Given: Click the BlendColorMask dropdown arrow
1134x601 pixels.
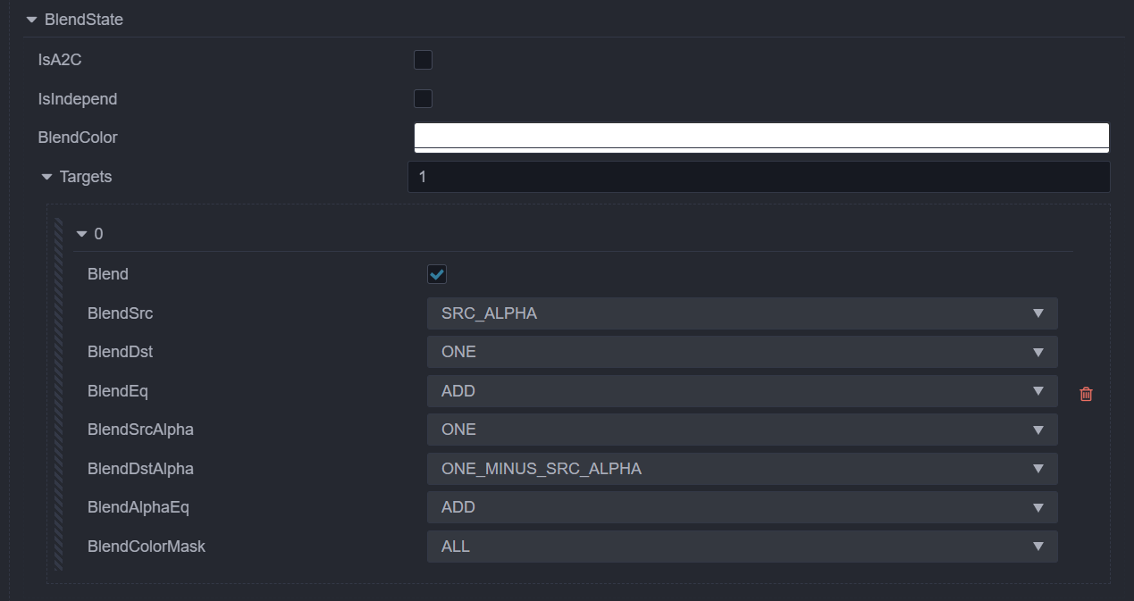Looking at the screenshot, I should tap(1037, 547).
